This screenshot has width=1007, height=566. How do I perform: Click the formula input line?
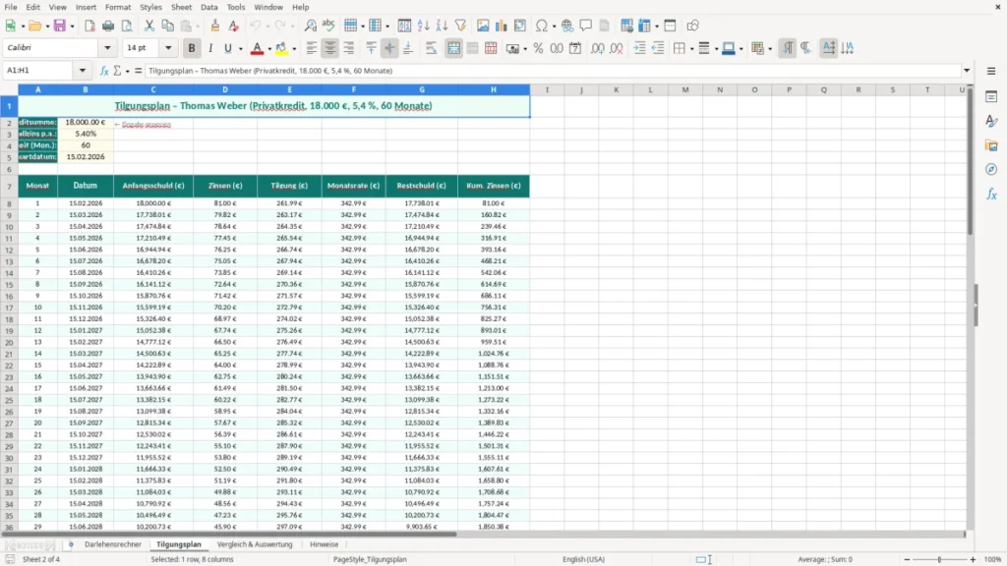(x=553, y=71)
